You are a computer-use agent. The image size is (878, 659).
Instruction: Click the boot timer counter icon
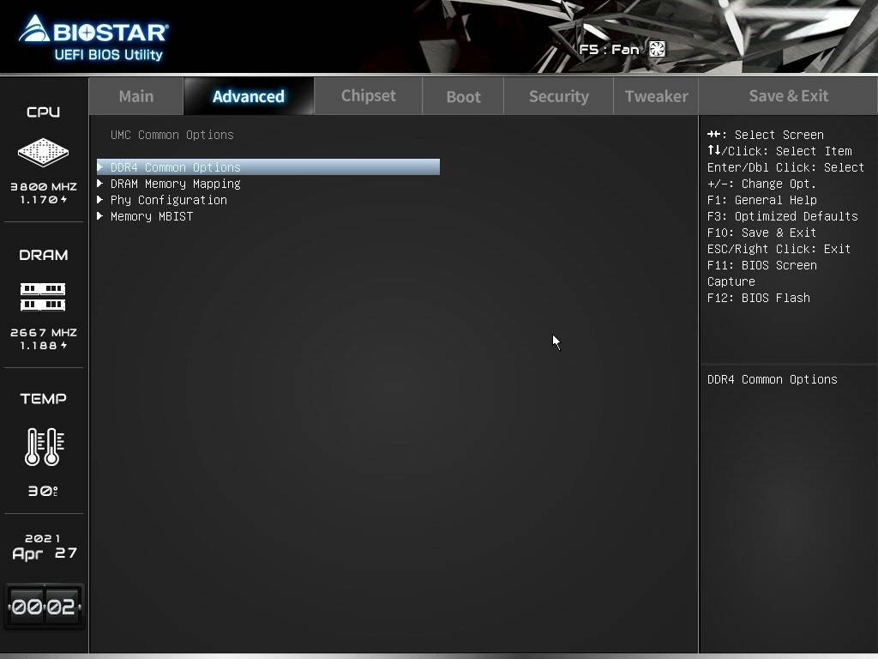(x=43, y=605)
